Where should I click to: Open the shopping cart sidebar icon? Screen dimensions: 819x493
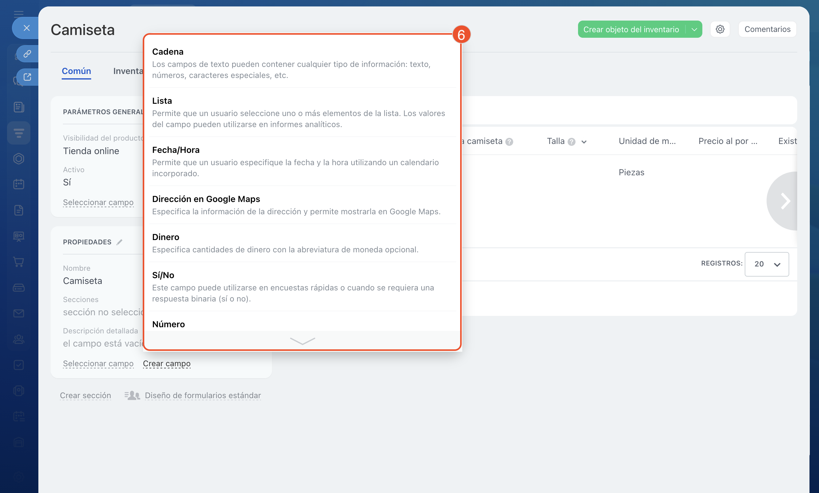(x=19, y=262)
